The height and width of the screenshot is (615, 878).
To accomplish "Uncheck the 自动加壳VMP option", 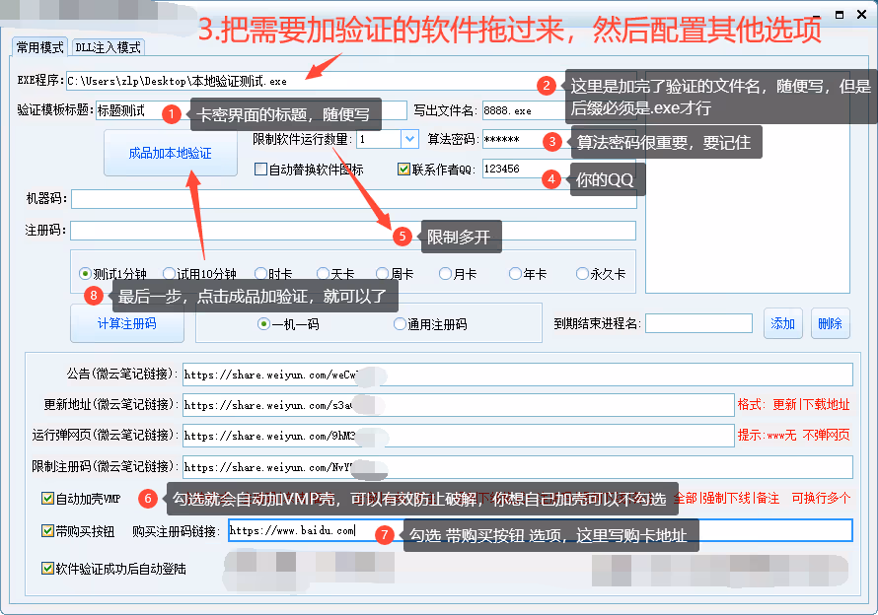I will 48,499.
